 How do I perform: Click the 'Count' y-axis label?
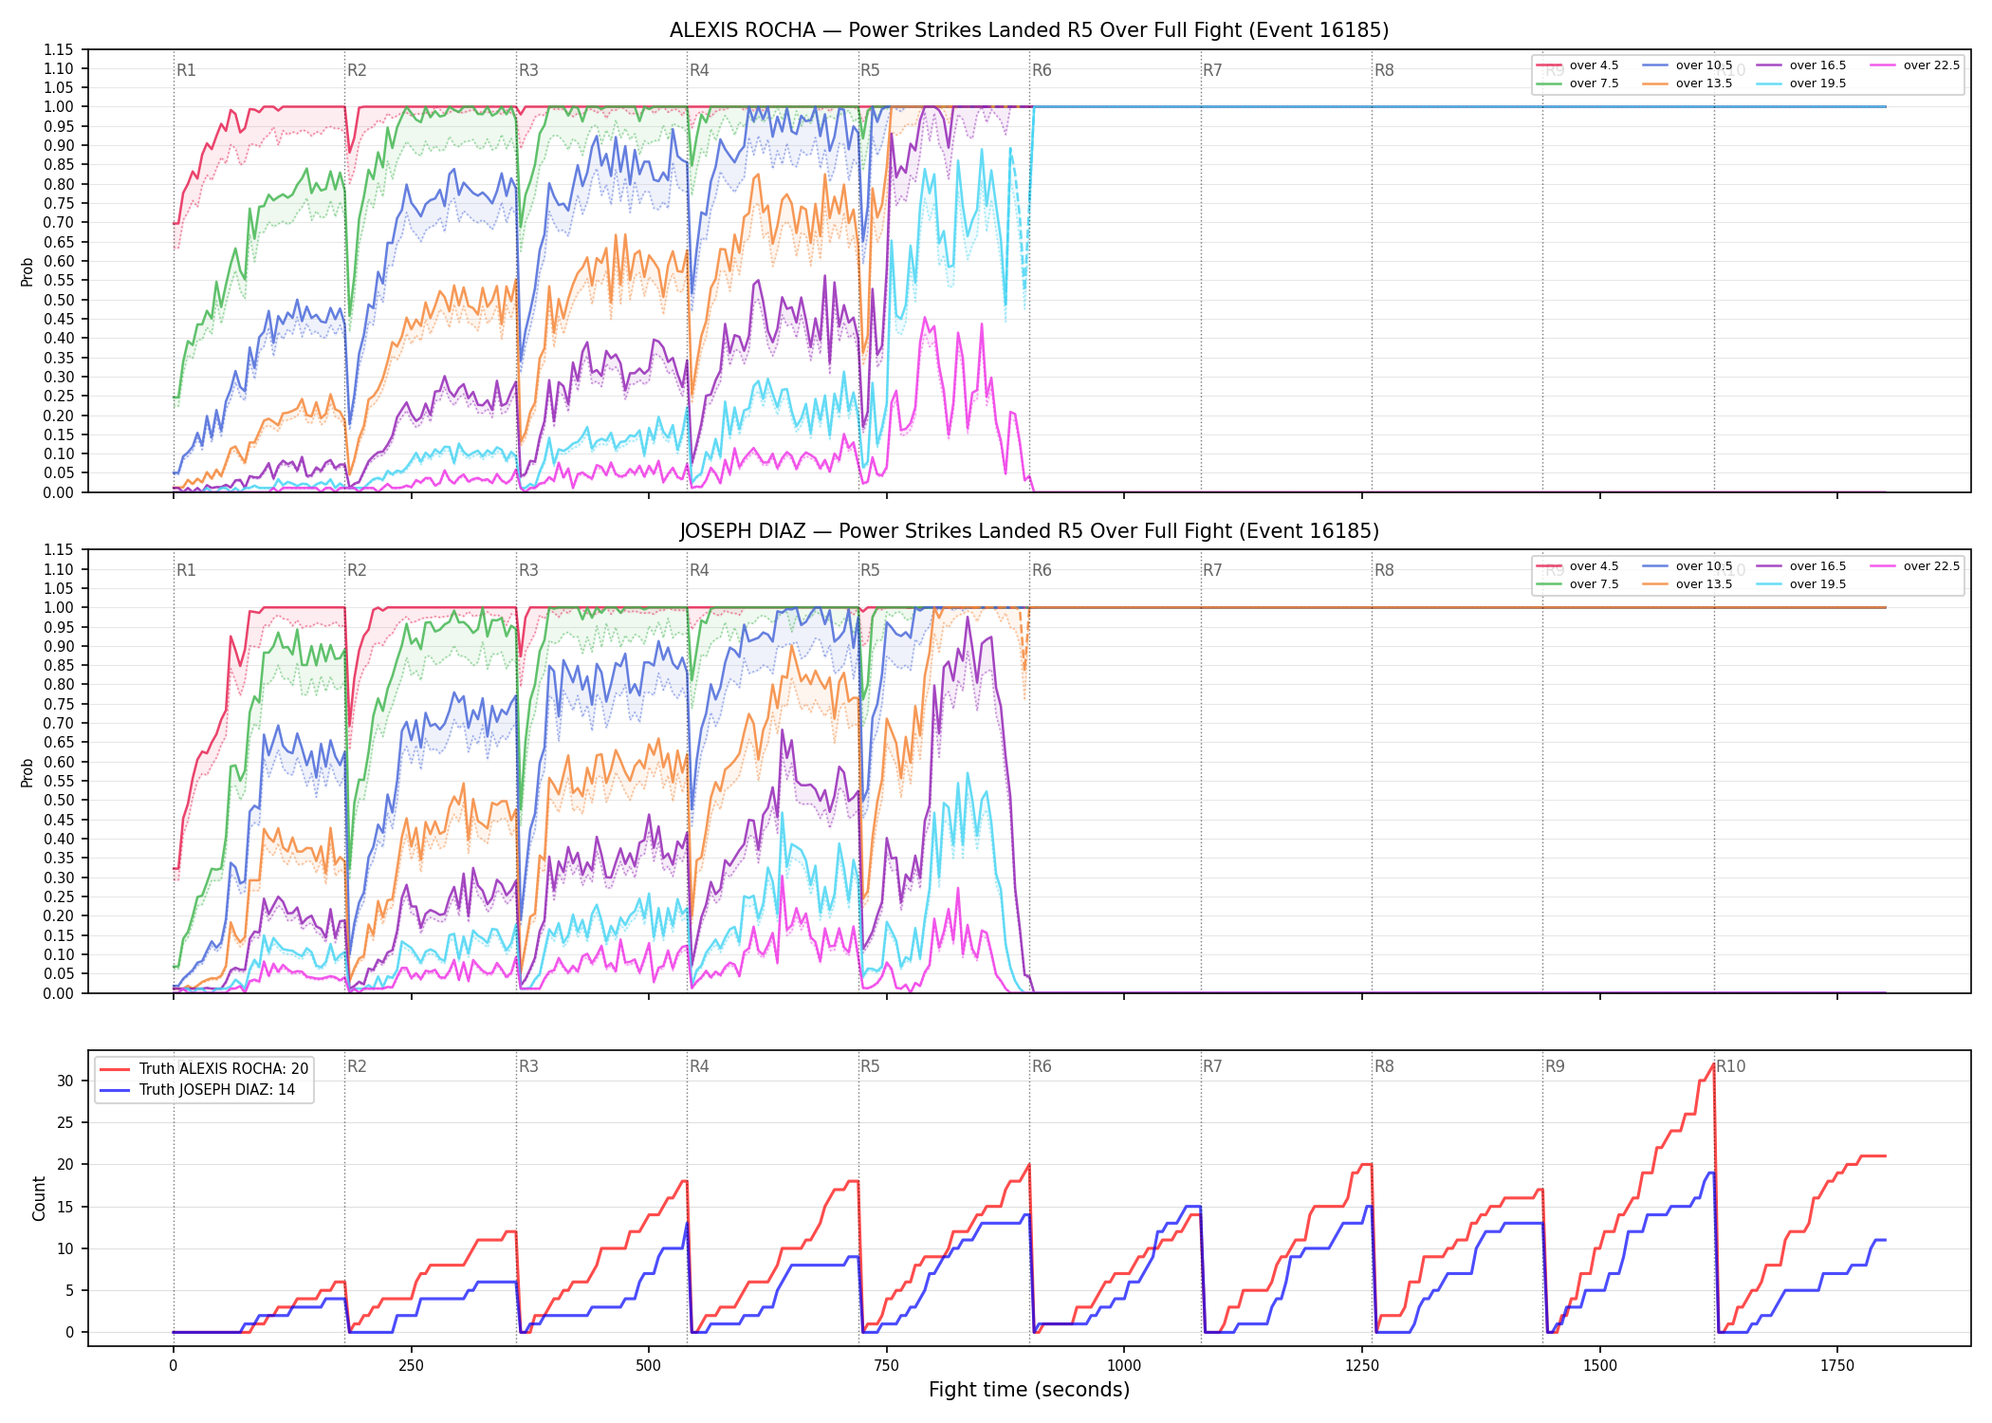39,1198
